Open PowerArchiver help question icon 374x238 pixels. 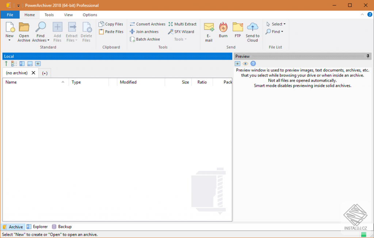tap(370, 15)
